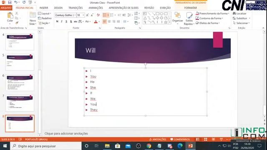Open the Selecionar option
The height and width of the screenshot is (150, 267).
[x=241, y=23]
